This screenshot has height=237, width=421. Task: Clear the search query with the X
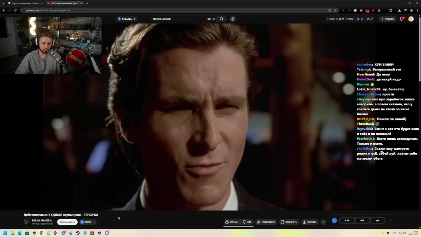coord(213,19)
